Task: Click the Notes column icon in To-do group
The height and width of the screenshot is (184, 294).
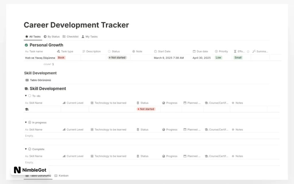Action: click(x=233, y=103)
